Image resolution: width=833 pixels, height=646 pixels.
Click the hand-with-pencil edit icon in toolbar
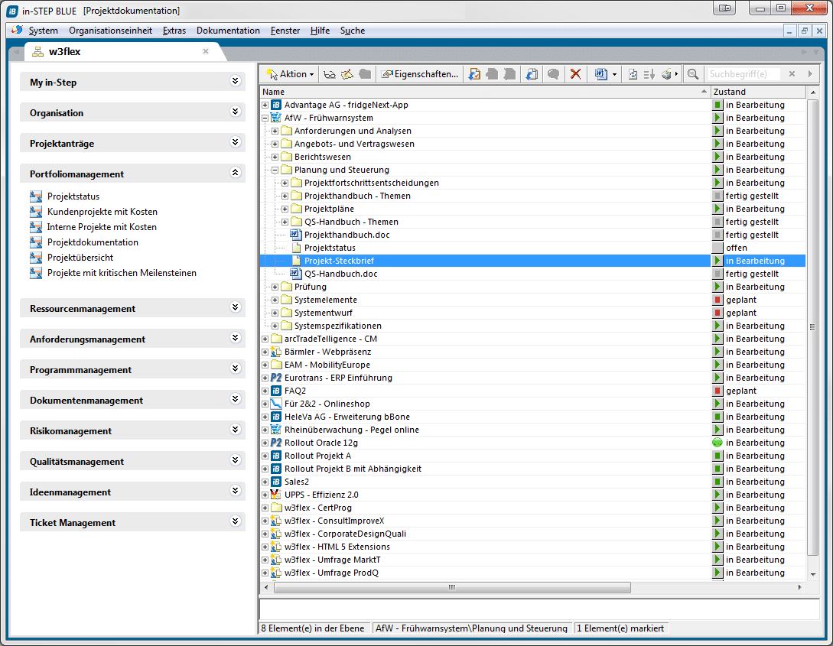click(347, 74)
